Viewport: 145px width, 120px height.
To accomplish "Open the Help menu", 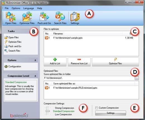I will pos(40,8).
